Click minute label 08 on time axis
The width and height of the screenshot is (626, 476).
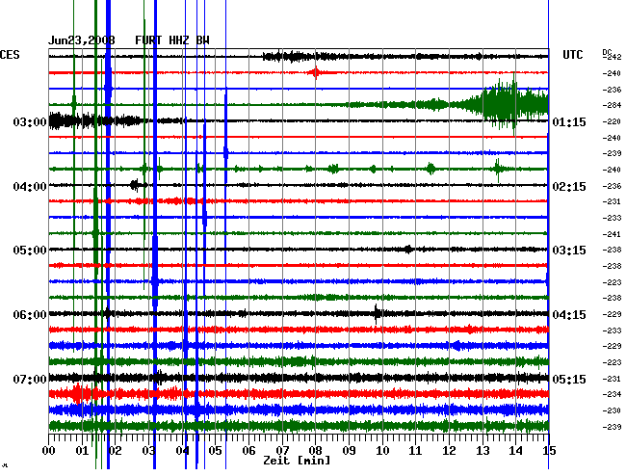coord(315,451)
